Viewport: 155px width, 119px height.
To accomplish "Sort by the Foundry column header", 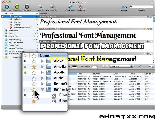I will [x=103, y=74].
